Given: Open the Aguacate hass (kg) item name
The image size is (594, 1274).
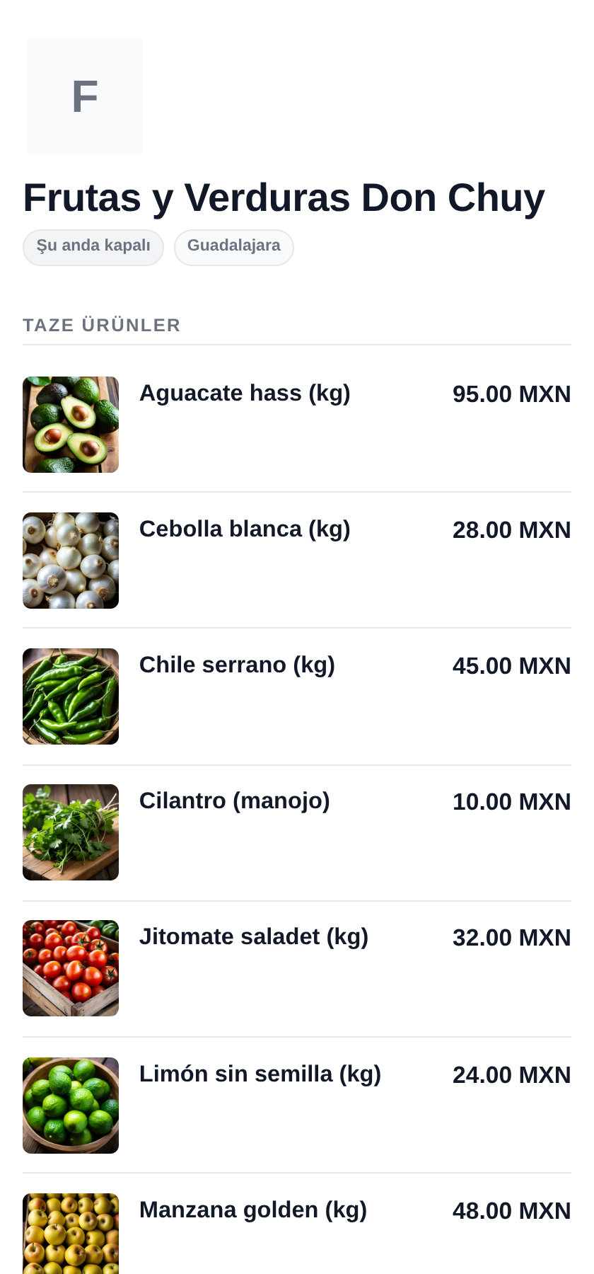Looking at the screenshot, I should [245, 394].
